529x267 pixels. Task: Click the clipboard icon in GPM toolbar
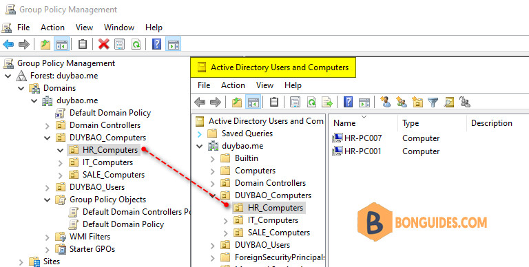[x=83, y=44]
